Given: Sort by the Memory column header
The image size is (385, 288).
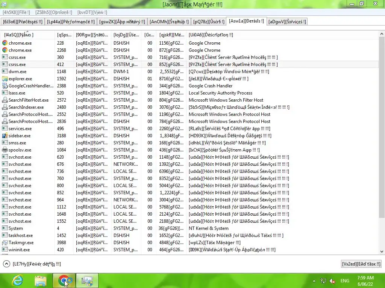Looking at the screenshot, I should 171,35.
